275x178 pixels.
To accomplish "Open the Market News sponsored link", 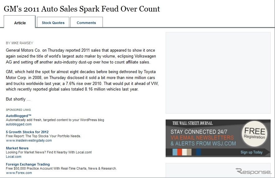I will tap(17, 148).
